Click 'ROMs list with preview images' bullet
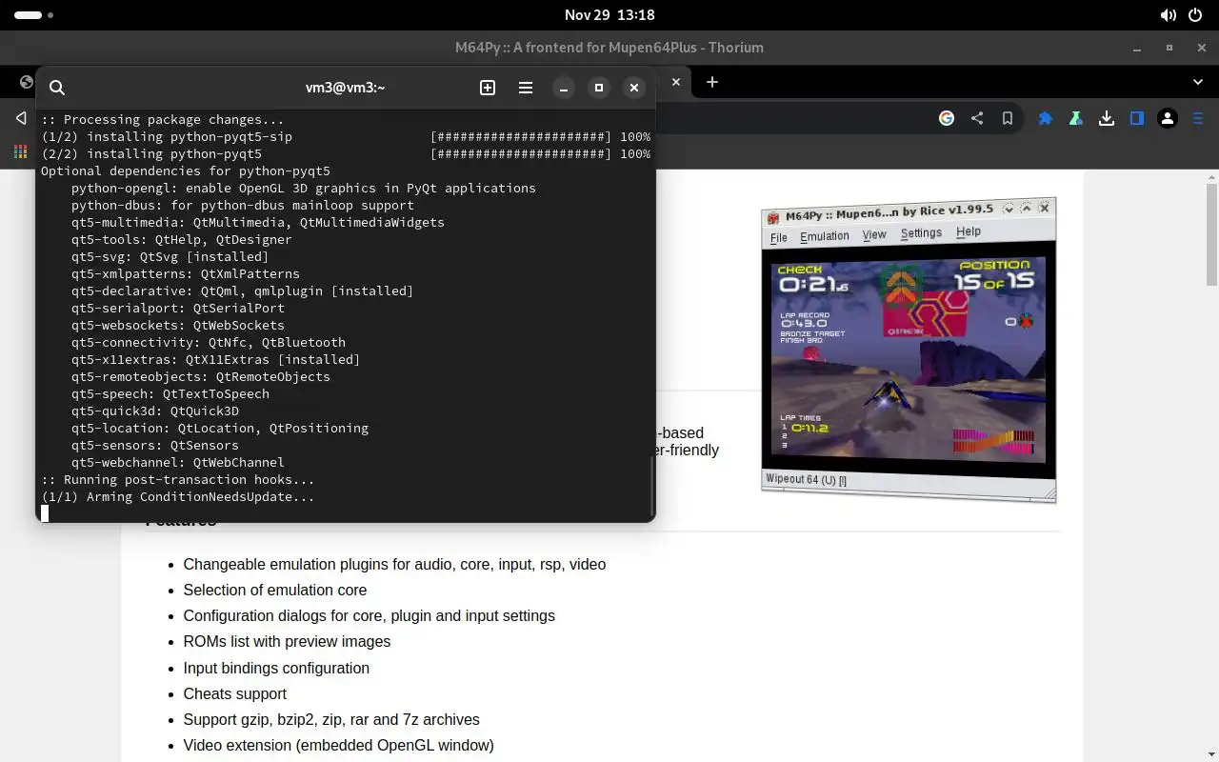 pos(287,641)
